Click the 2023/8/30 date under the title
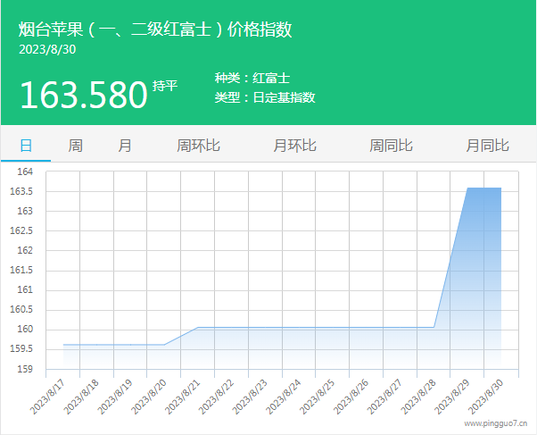This screenshot has height=435, width=537. (47, 49)
